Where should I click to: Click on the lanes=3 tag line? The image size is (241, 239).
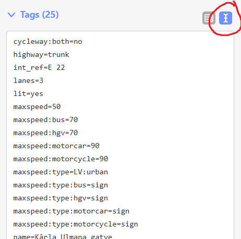pyautogui.click(x=28, y=81)
